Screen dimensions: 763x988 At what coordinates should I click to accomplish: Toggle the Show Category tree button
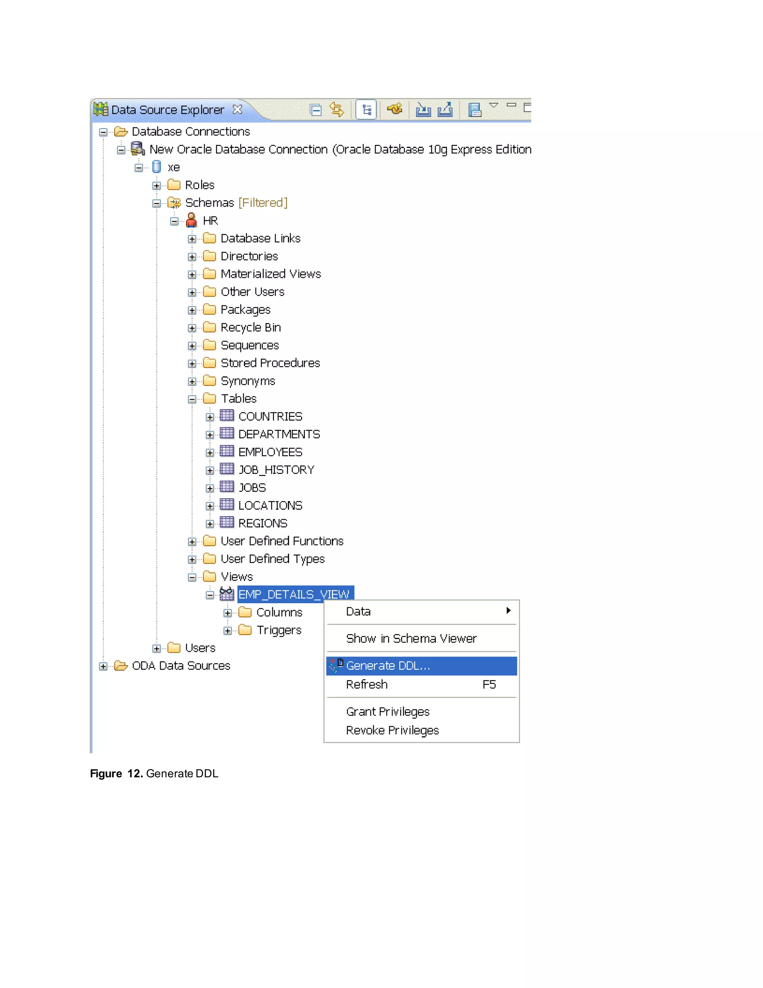click(x=366, y=110)
